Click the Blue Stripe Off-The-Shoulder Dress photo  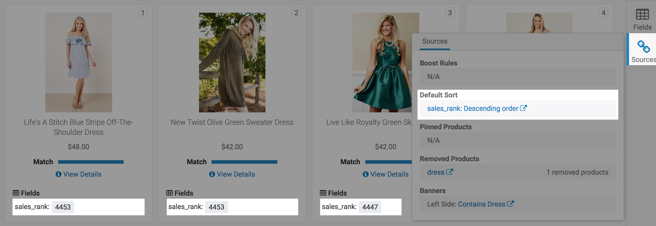[78, 62]
